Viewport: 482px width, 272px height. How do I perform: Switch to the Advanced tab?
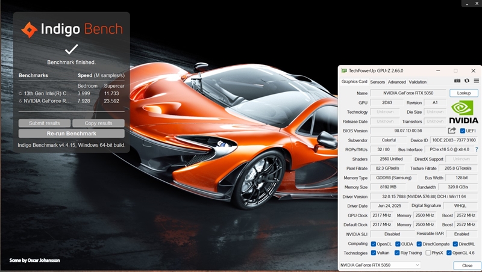[x=396, y=82]
